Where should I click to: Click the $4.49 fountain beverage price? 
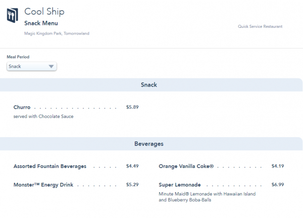point(132,166)
